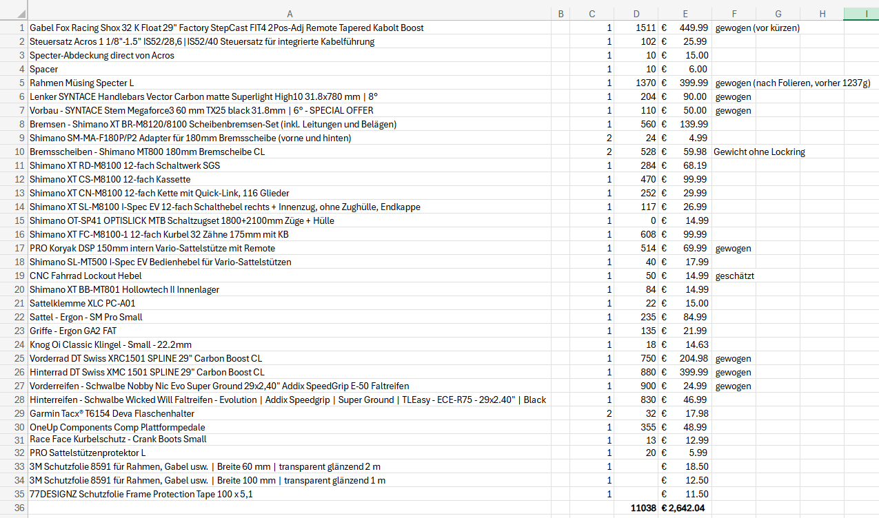Select column A header
The image size is (879, 518).
290,14
